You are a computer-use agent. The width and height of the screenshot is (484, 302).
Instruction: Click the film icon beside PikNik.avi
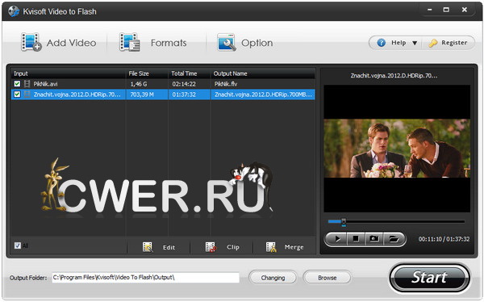coord(27,84)
